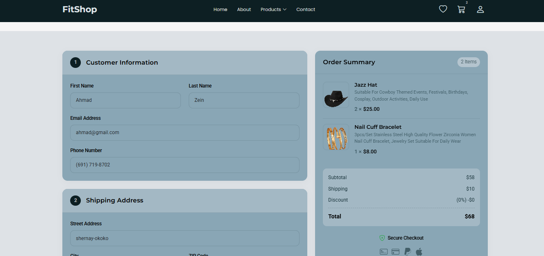
Task: Open the About menu item
Action: click(244, 9)
